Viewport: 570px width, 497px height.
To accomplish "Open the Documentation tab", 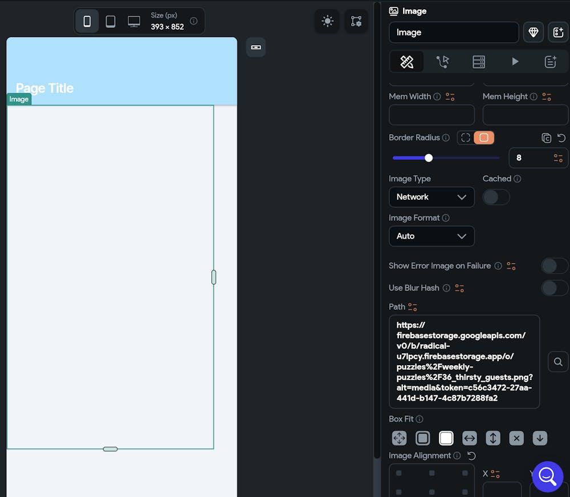I will click(x=551, y=62).
